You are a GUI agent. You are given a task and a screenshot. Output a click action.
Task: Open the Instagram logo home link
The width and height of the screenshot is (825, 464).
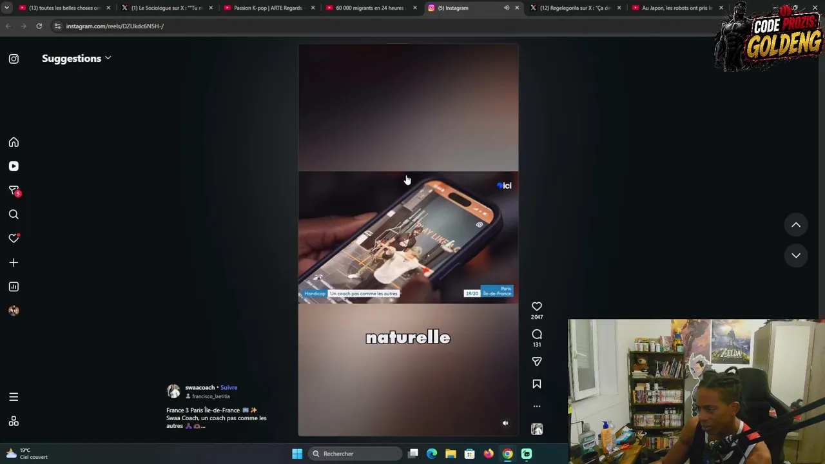point(14,59)
